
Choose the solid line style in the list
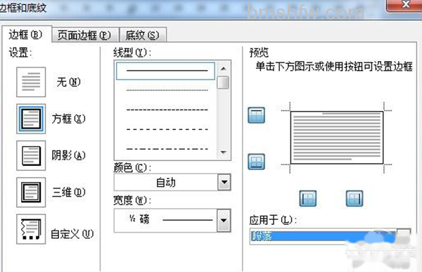pyautogui.click(x=165, y=71)
